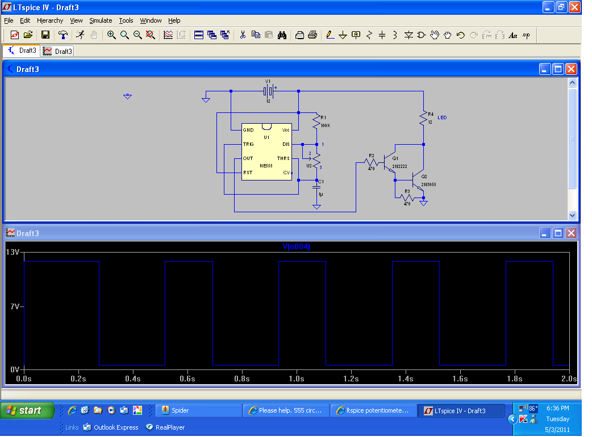Open the Help menu

tap(174, 20)
